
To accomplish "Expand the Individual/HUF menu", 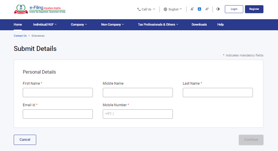I will click(x=45, y=25).
